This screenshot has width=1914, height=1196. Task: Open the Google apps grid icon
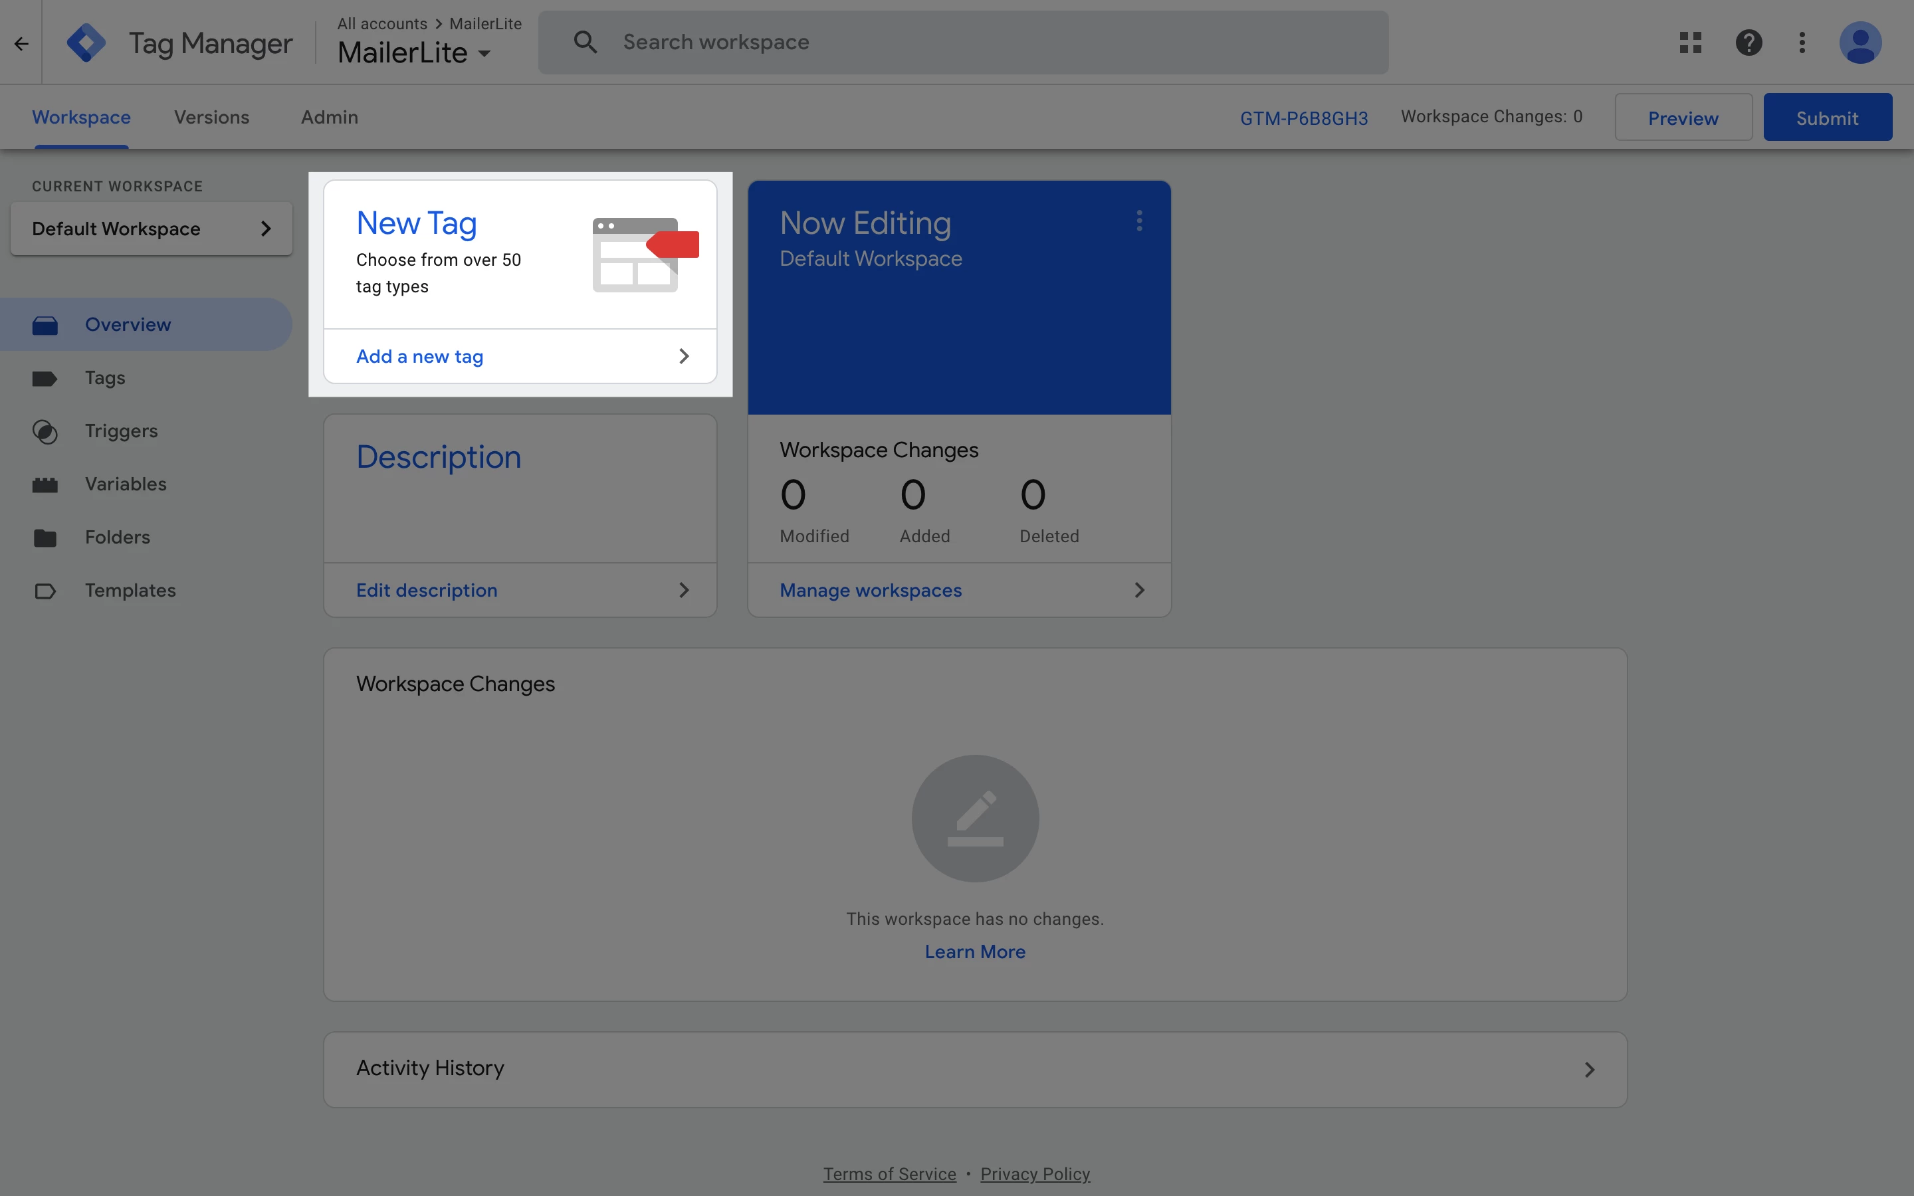[x=1690, y=43]
